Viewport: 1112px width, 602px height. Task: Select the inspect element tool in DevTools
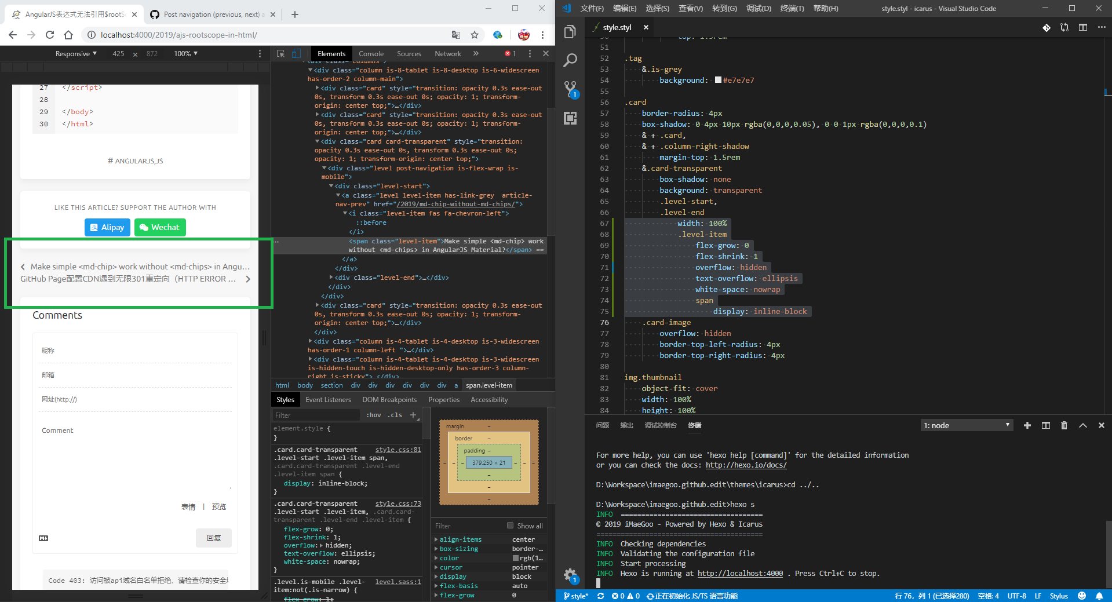[280, 53]
